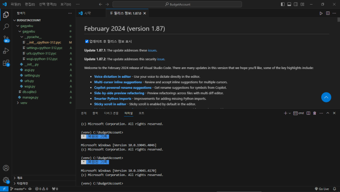The height and width of the screenshot is (192, 340).
Task: Open the Manage gear icon
Action: [x=6, y=180]
